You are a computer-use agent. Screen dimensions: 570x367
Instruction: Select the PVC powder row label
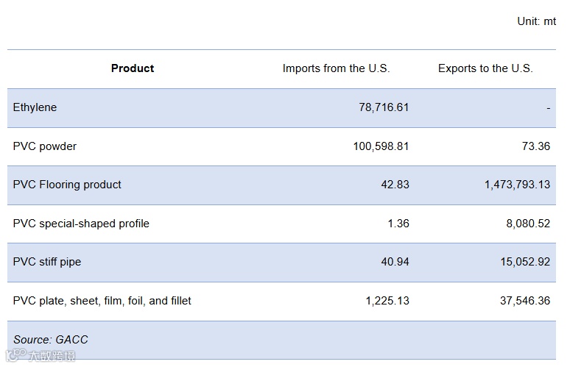coord(45,146)
